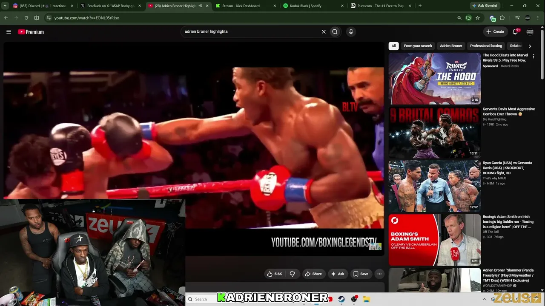Show more filter chips with right chevron

pos(530,46)
